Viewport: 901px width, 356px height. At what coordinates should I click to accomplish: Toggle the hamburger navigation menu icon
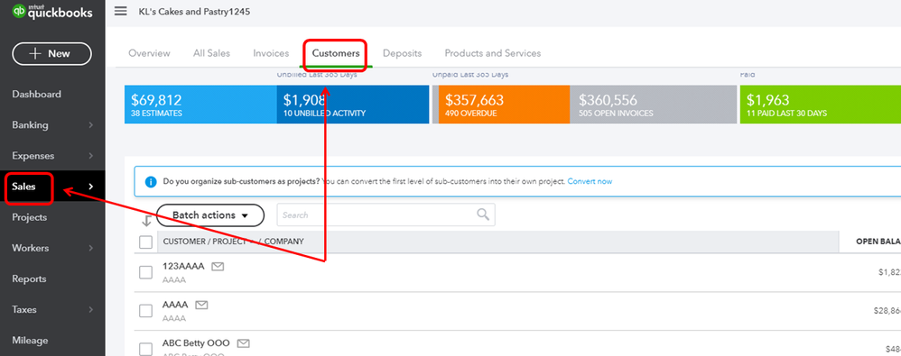pos(121,11)
